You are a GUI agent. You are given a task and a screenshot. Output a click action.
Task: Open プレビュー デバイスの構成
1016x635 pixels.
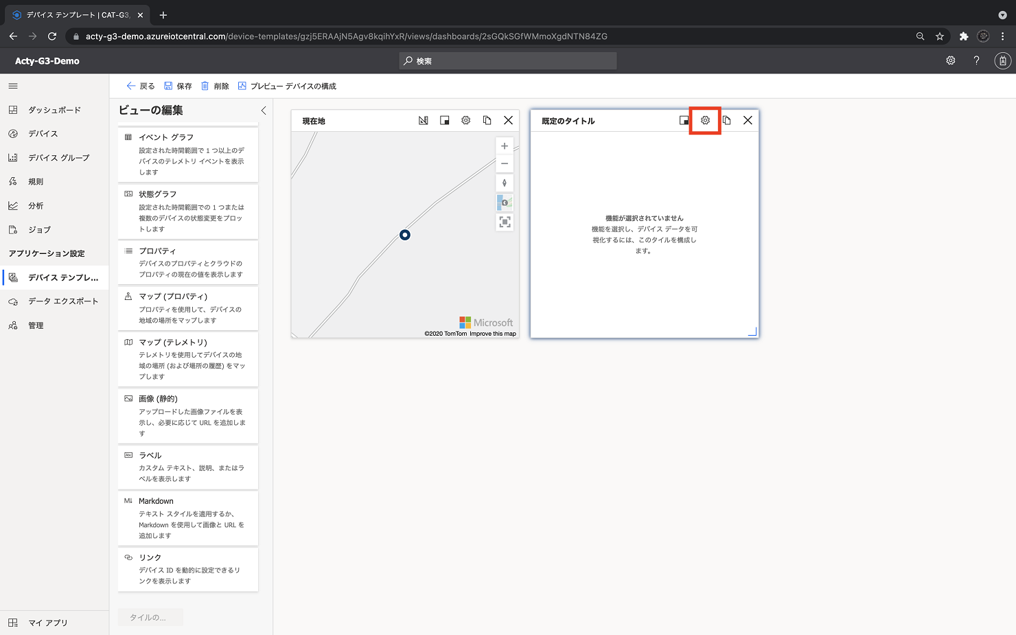pos(287,86)
